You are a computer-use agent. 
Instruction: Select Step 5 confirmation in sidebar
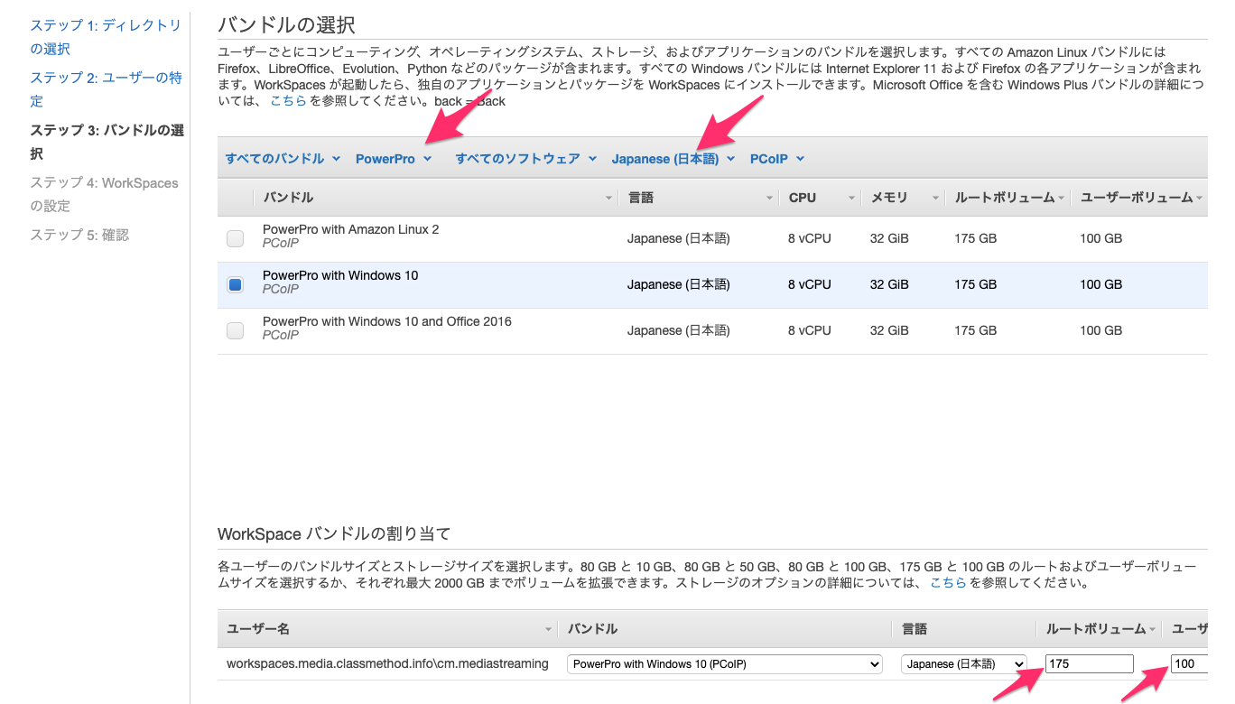79,235
